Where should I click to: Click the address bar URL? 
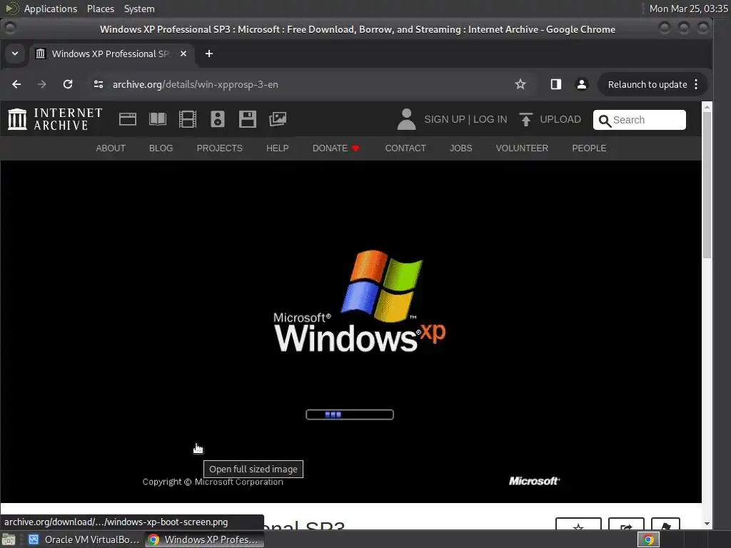tap(196, 84)
